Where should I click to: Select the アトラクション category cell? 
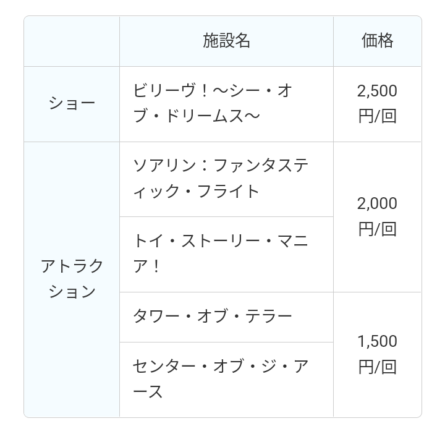coord(72,279)
